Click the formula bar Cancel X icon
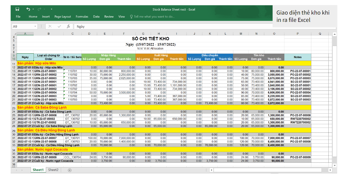The width and height of the screenshot is (342, 178). (x=50, y=26)
